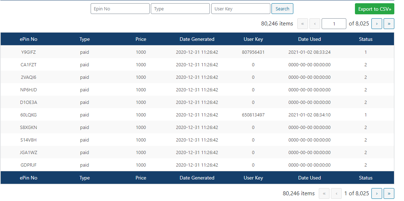Image resolution: width=404 pixels, height=201 pixels.
Task: Click user key 650813497 cell
Action: point(253,115)
